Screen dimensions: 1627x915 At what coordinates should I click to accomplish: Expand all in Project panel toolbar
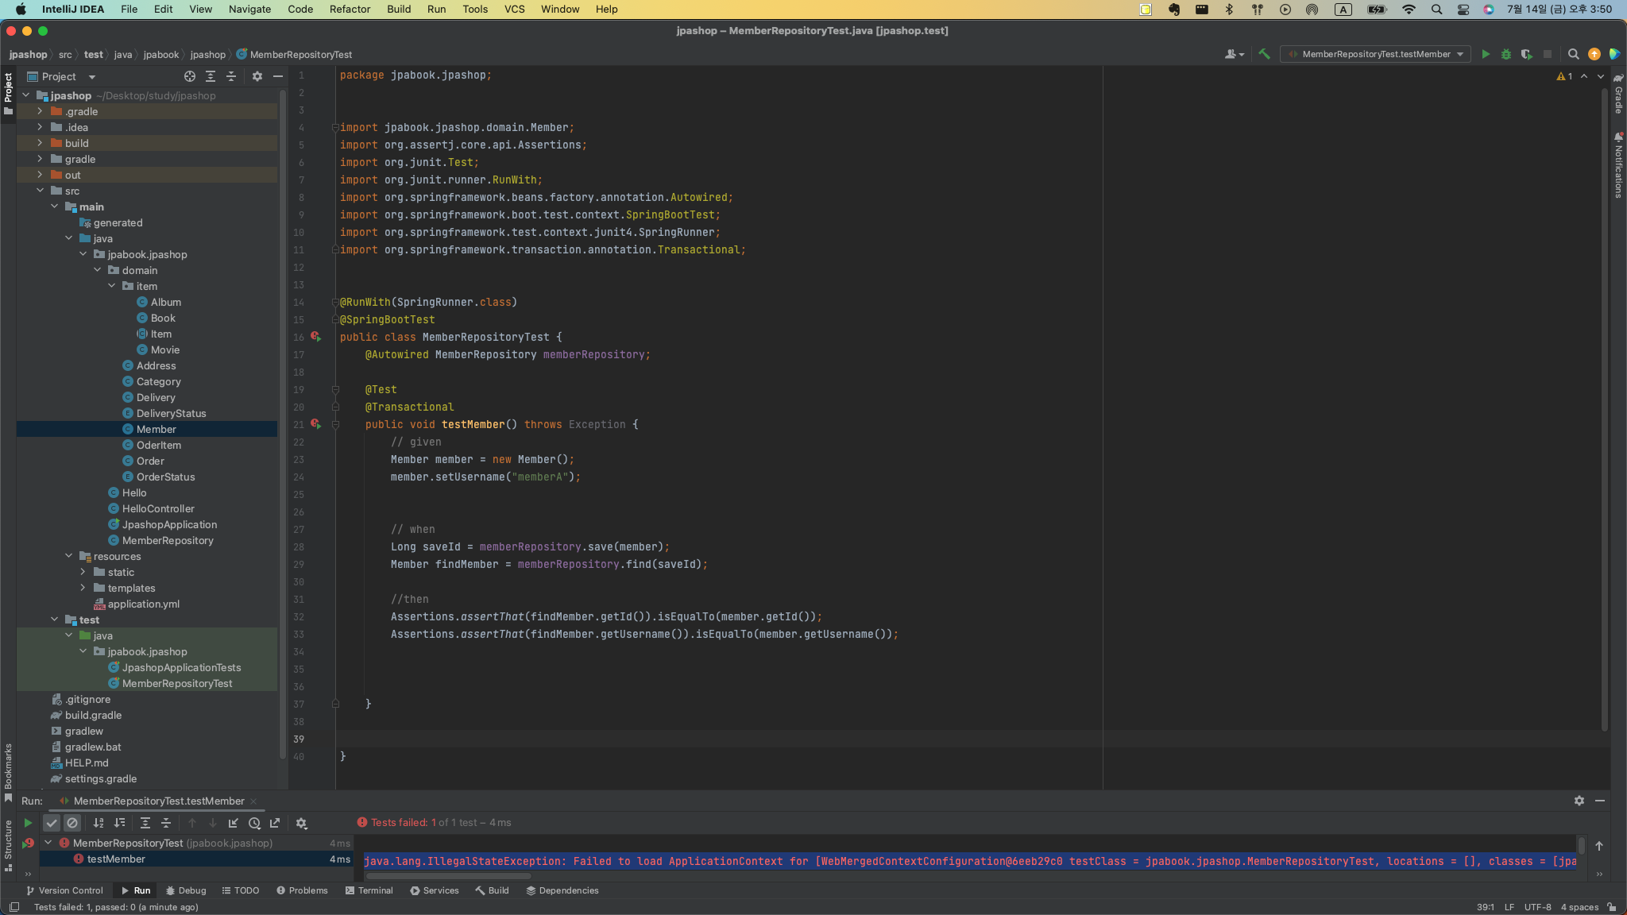(211, 76)
